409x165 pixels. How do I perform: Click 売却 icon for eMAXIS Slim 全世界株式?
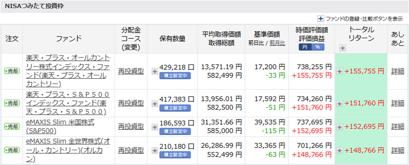tap(12, 150)
